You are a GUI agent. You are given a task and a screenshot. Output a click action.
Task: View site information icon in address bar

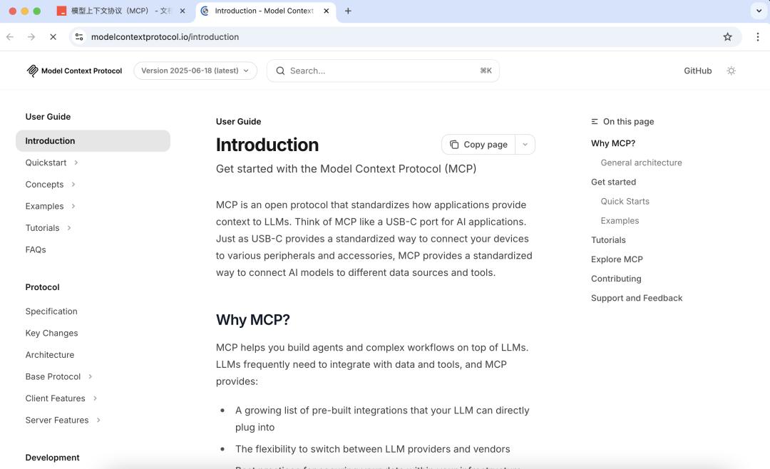[79, 37]
